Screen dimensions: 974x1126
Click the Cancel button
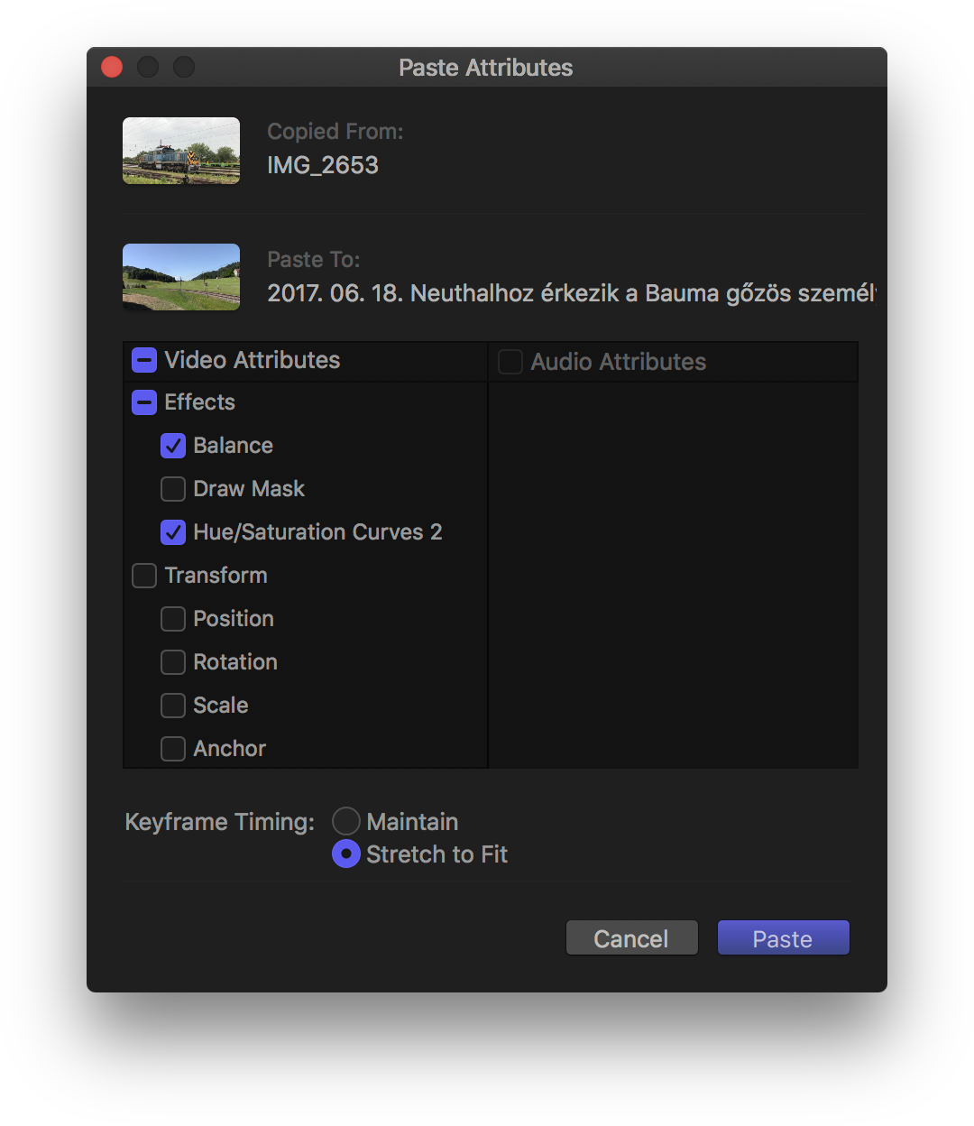pyautogui.click(x=632, y=938)
